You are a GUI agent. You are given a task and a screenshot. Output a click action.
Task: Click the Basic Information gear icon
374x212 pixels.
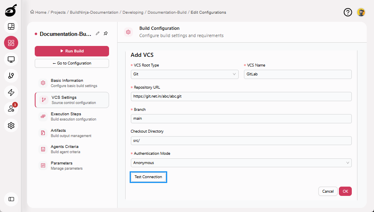point(43,83)
